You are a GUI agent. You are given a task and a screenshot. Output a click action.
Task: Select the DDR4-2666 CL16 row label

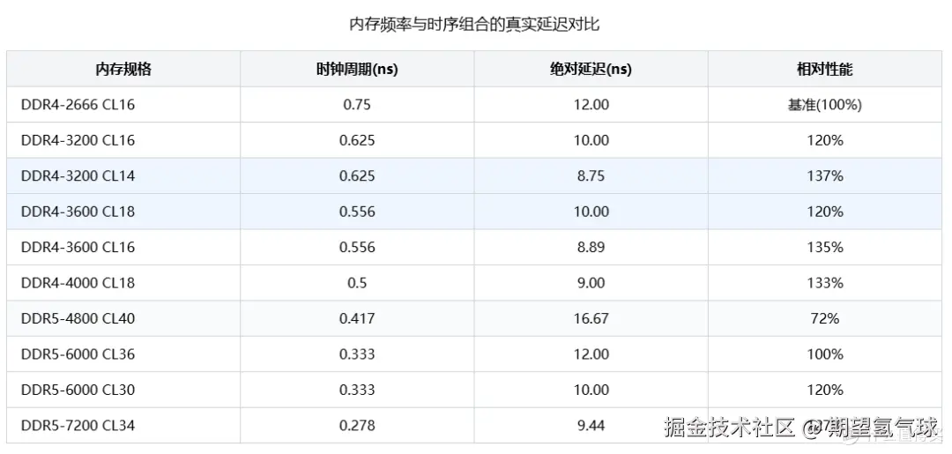78,105
